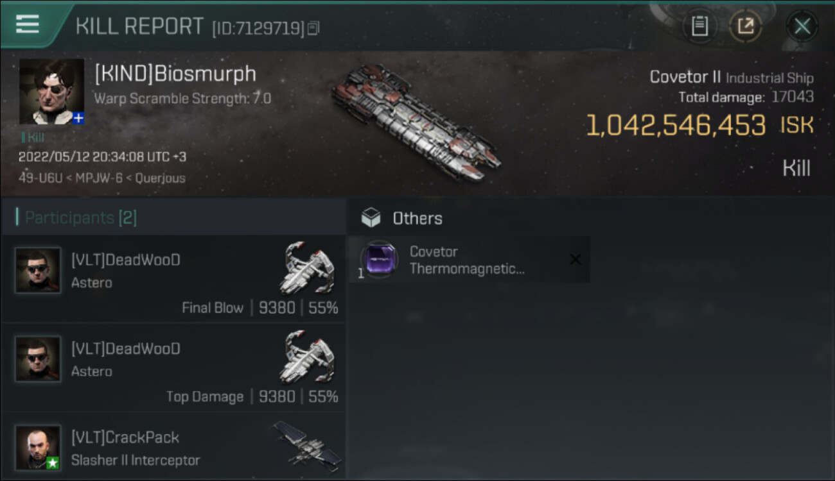Image resolution: width=835 pixels, height=481 pixels.
Task: Share the kill report externally
Action: tap(746, 26)
